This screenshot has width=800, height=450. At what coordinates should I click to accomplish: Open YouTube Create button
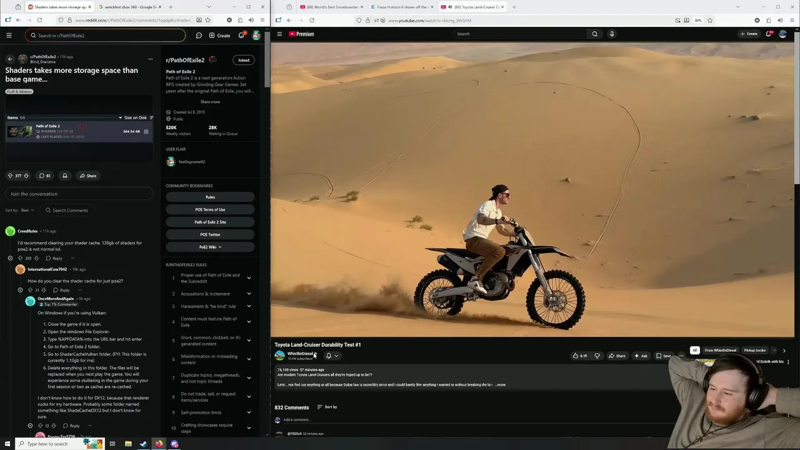point(749,34)
